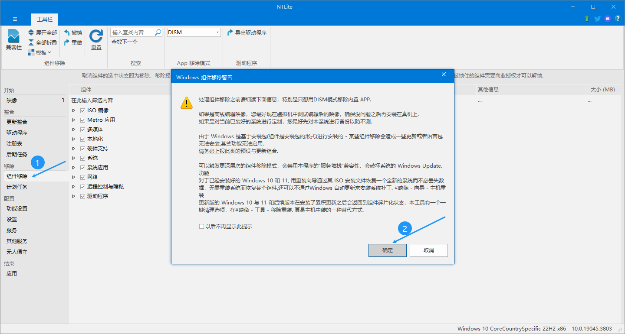Expand the 系统应用 tree node
Image resolution: width=625 pixels, height=334 pixels.
pyautogui.click(x=74, y=168)
